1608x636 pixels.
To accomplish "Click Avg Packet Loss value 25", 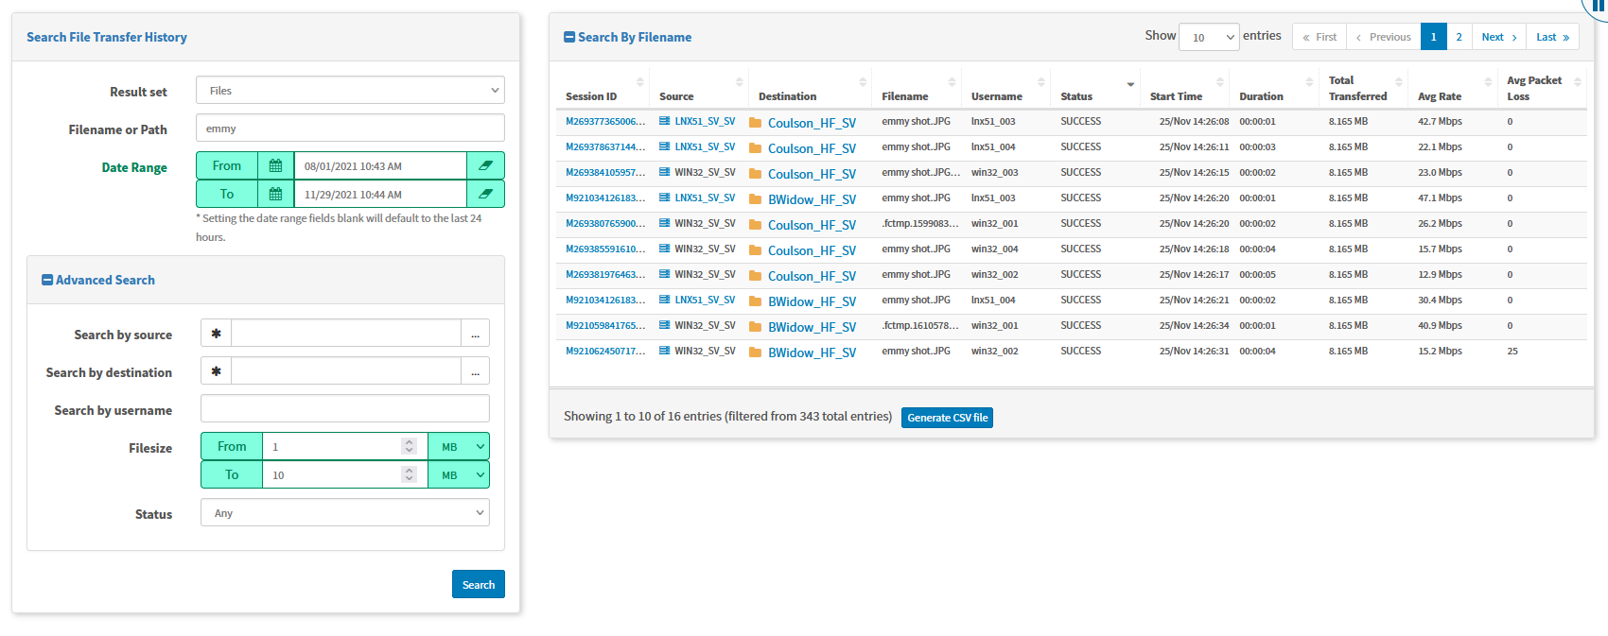I will pyautogui.click(x=1512, y=352).
